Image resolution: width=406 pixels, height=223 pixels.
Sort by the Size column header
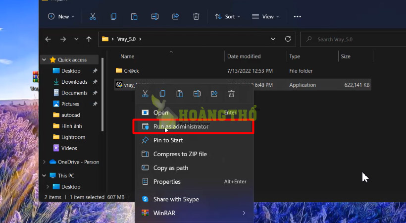tap(346, 56)
